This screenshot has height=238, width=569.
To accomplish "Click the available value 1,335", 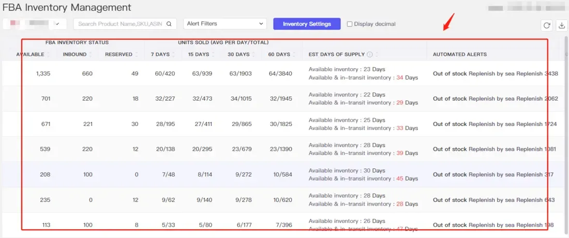I will pyautogui.click(x=43, y=73).
